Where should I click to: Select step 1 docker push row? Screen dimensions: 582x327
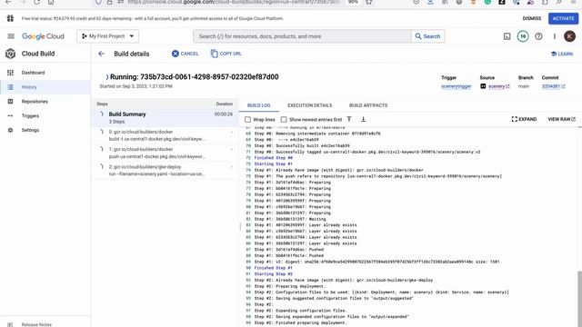[165, 153]
